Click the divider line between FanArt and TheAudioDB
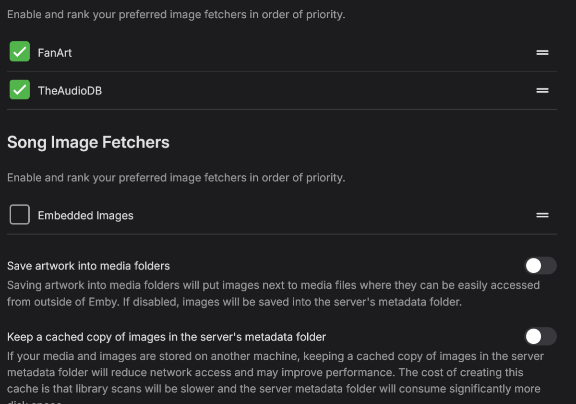The width and height of the screenshot is (576, 404). (x=282, y=72)
